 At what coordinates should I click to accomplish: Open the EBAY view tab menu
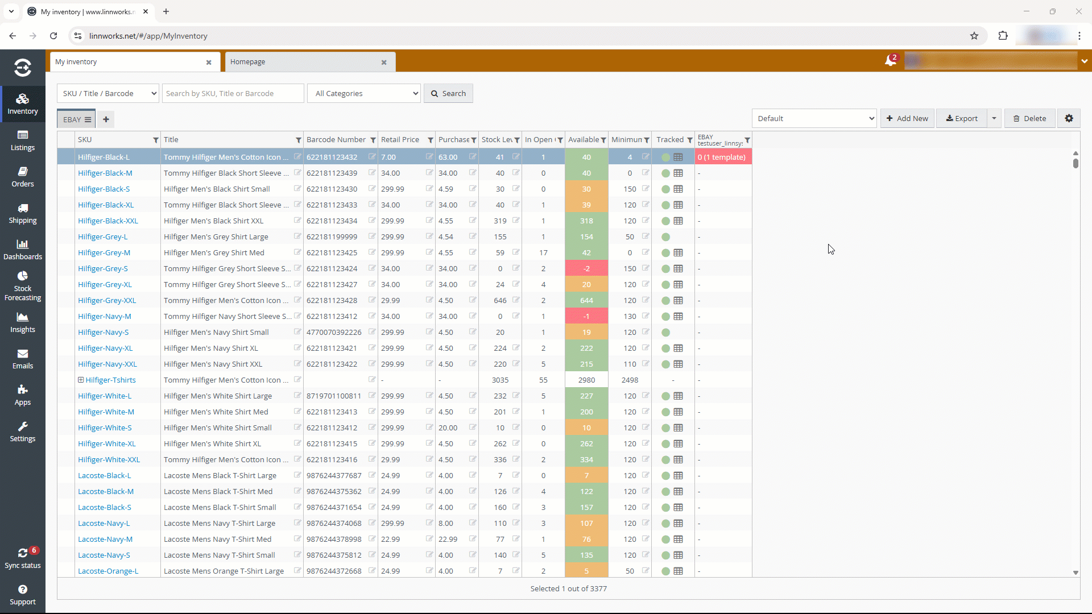tap(88, 119)
